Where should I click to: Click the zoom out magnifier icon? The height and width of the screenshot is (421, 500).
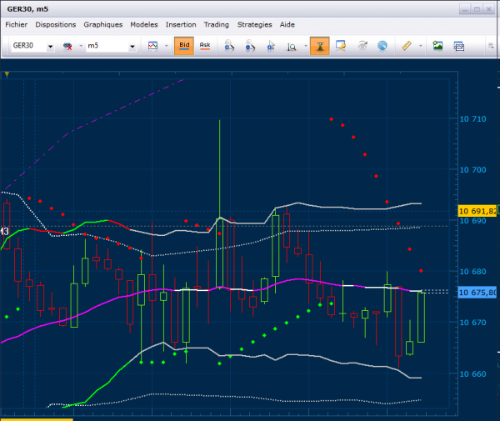pyautogui.click(x=250, y=46)
